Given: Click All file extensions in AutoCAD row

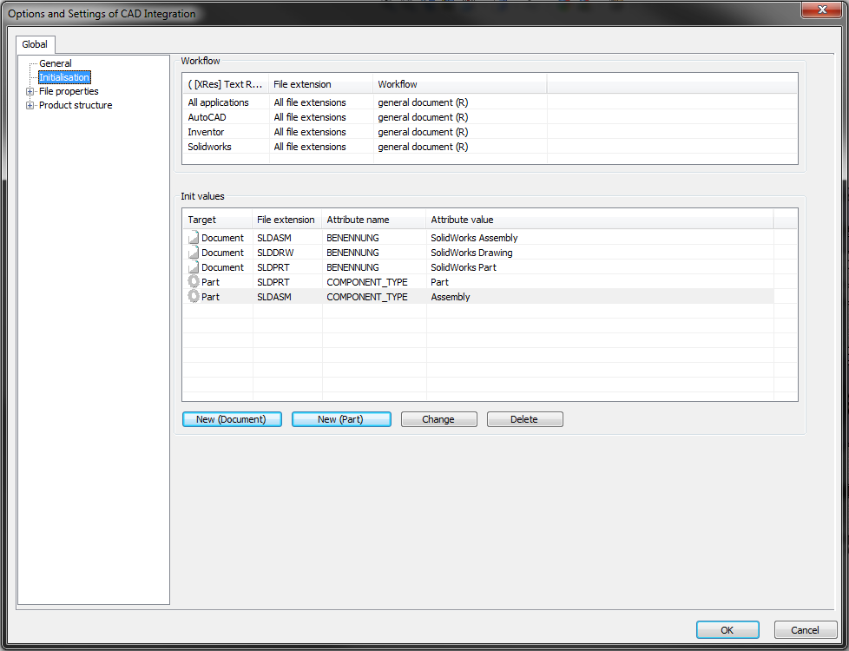Looking at the screenshot, I should (x=310, y=117).
